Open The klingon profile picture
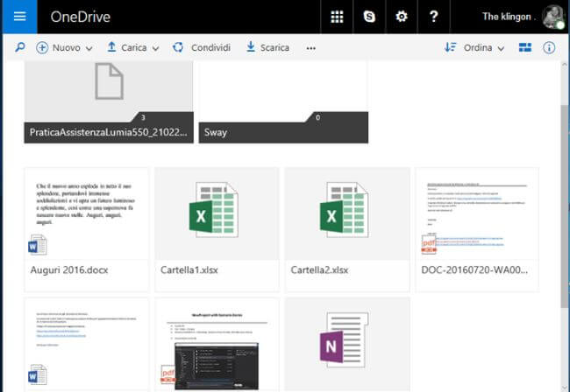 pos(553,17)
